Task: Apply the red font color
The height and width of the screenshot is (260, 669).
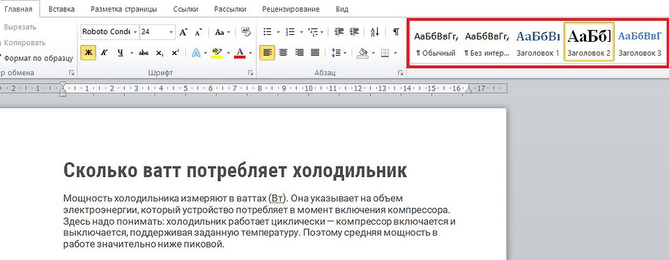Action: pos(240,53)
